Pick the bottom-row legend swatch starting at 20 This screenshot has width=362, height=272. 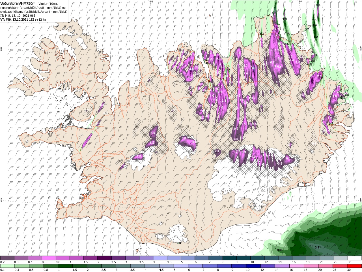[326, 266]
